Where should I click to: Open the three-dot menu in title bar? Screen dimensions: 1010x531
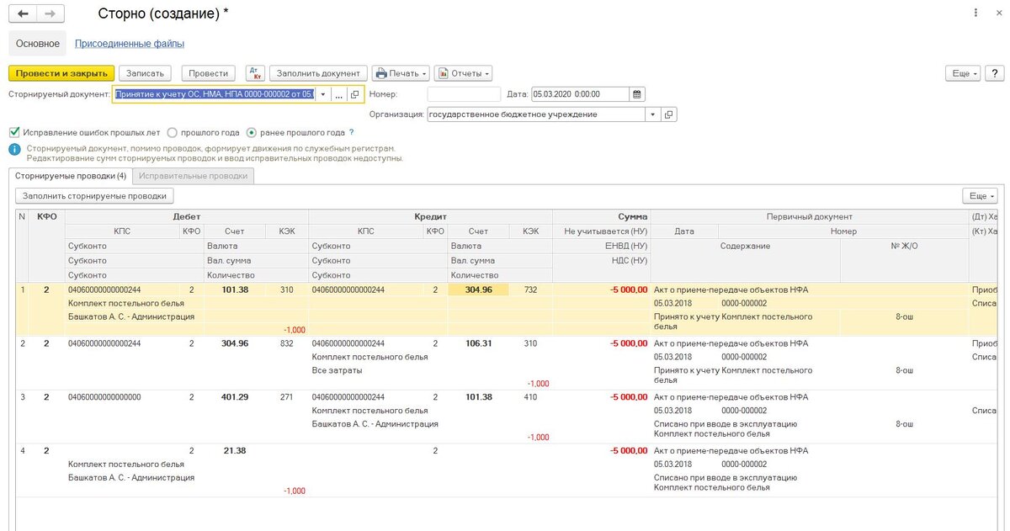coord(975,13)
